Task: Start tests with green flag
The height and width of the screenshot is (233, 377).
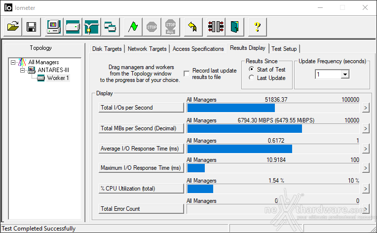Action: pyautogui.click(x=133, y=27)
